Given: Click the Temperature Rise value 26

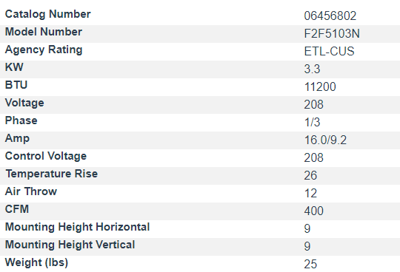Looking at the screenshot, I should coord(310,175).
